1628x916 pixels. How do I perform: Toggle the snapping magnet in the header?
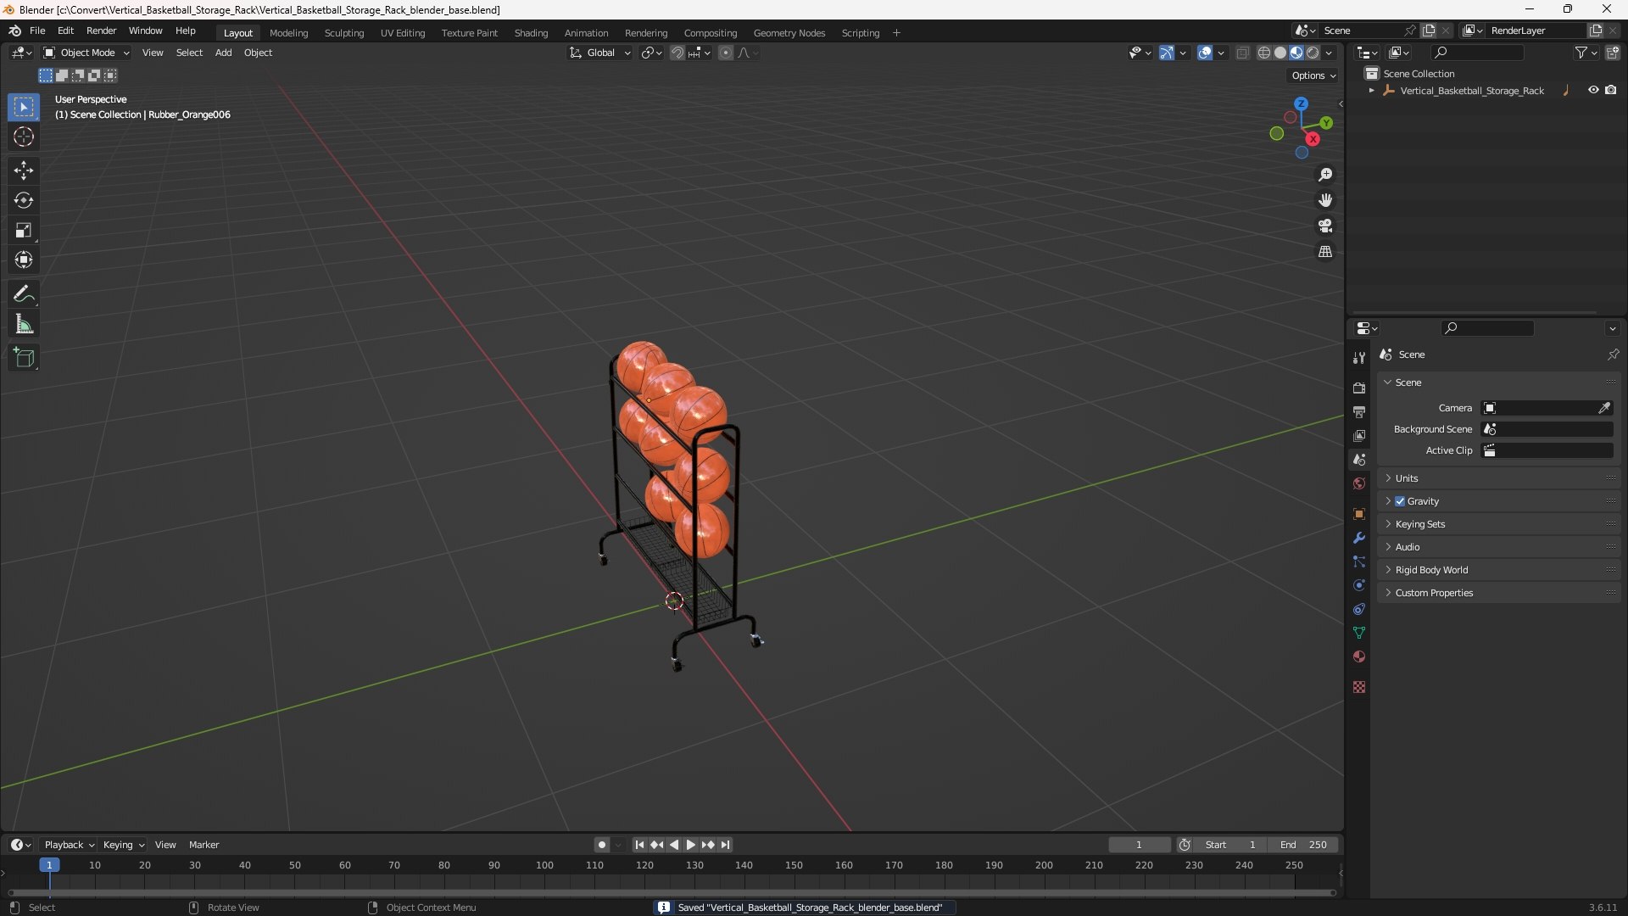click(677, 53)
